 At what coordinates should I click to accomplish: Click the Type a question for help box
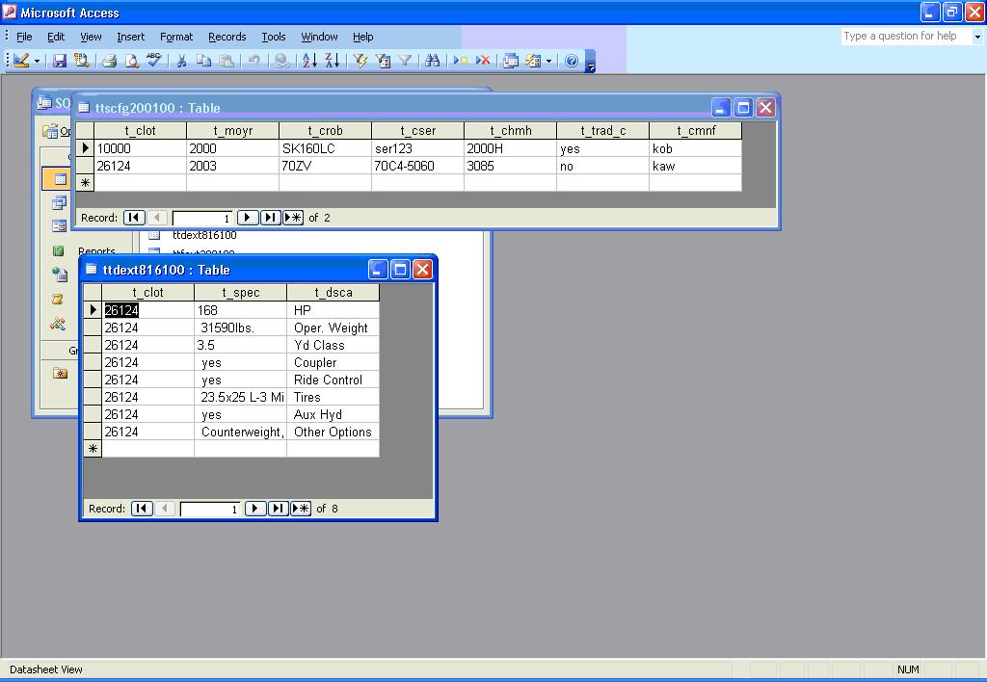(905, 37)
